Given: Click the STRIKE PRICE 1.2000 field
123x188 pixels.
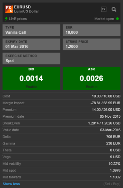Looking at the screenshot, I should pyautogui.click(x=92, y=44).
